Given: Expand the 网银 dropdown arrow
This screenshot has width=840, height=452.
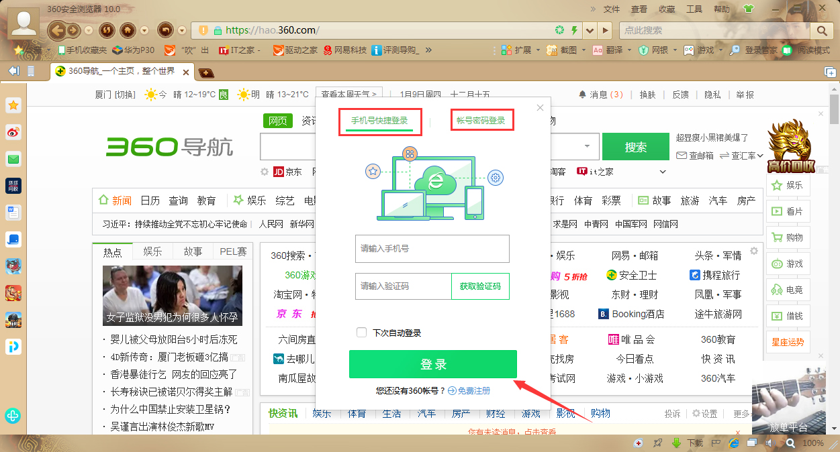Looking at the screenshot, I should coord(675,50).
